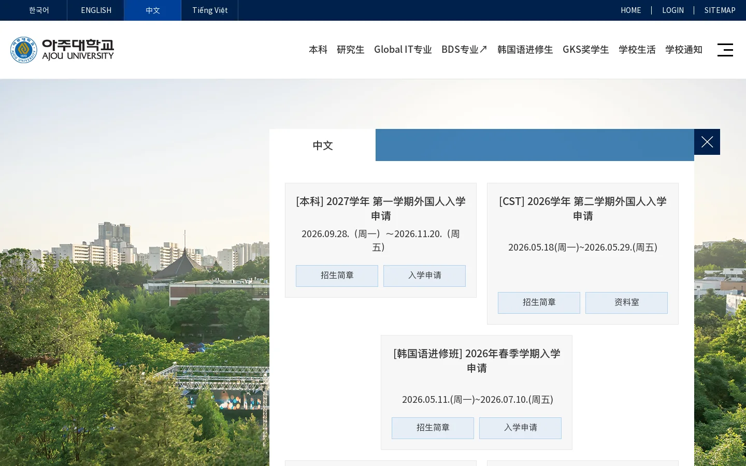Open the hamburger menu icon

[x=725, y=50]
